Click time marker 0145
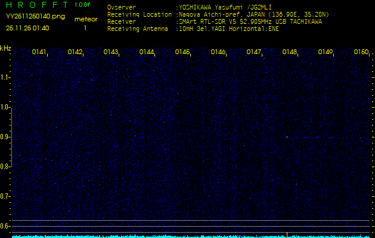Image resolution: width=375 pixels, height=238 pixels. pos(182,52)
